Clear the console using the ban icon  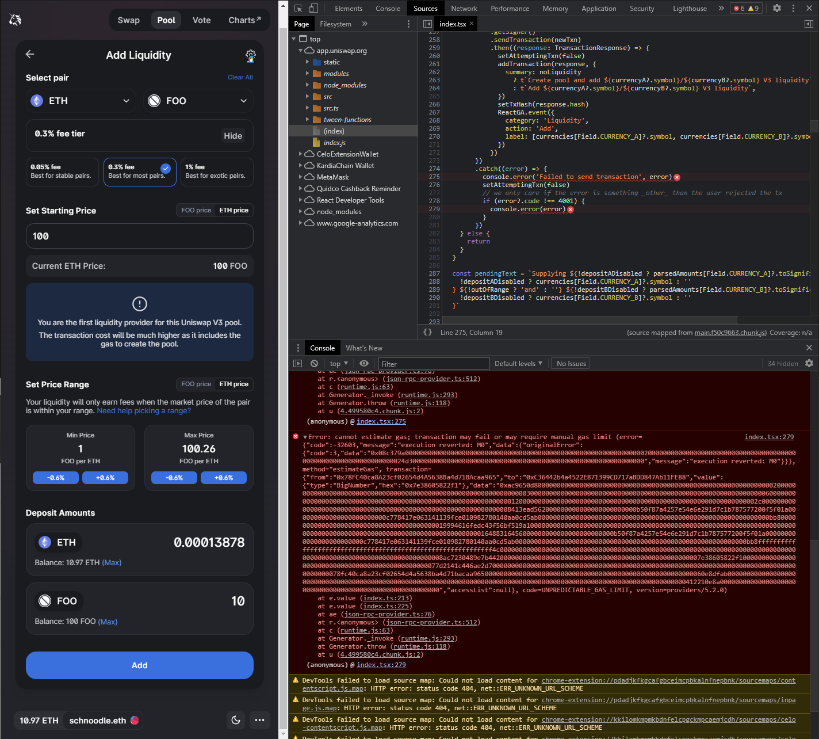click(314, 363)
